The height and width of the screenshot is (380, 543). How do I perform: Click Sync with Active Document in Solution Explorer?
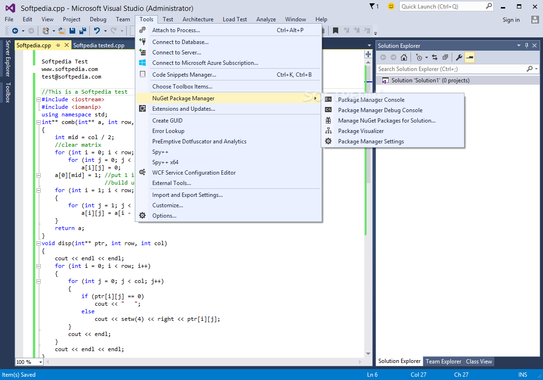point(435,58)
